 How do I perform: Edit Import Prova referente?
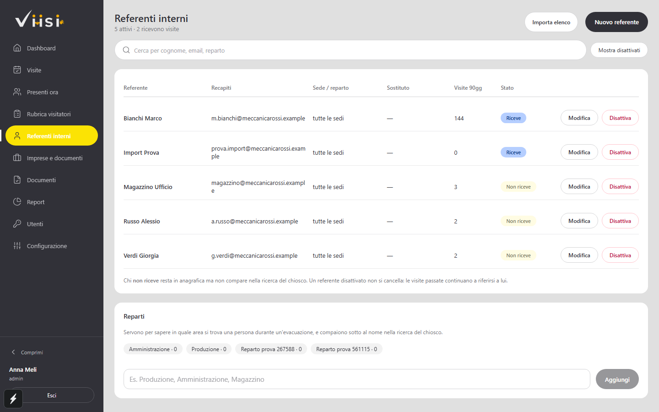(579, 152)
